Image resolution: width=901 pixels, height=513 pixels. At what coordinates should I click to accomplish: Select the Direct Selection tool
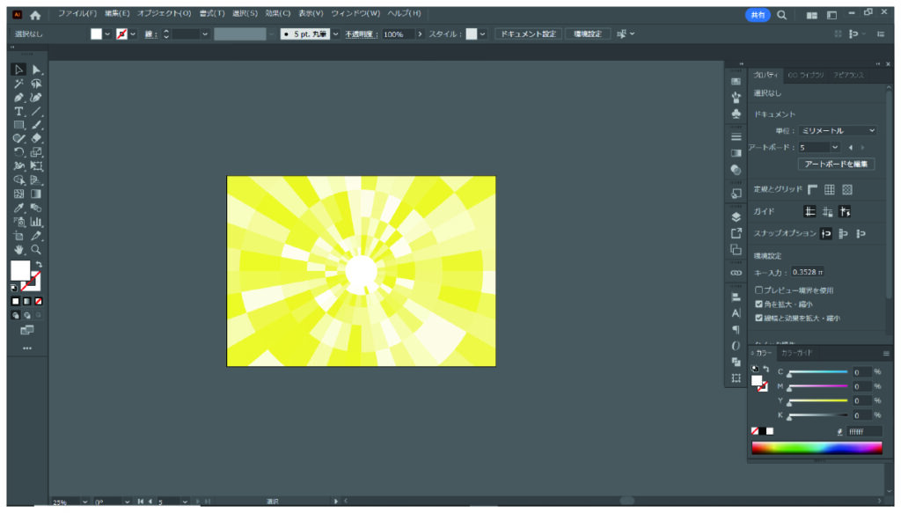tap(36, 70)
